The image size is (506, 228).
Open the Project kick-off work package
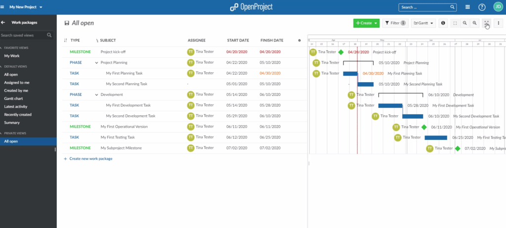click(x=113, y=51)
